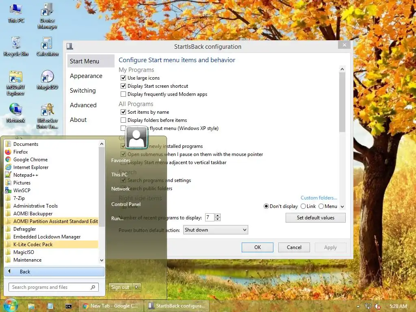Click the Search programs and files box
The width and height of the screenshot is (416, 312).
[x=54, y=287]
